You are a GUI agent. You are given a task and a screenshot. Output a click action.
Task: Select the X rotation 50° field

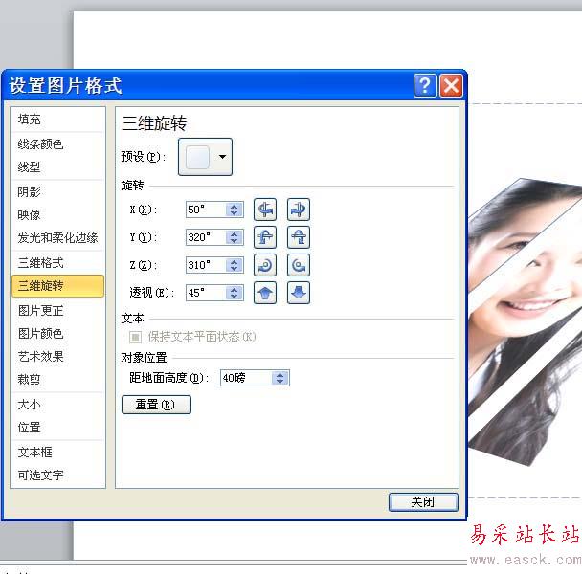coord(206,210)
